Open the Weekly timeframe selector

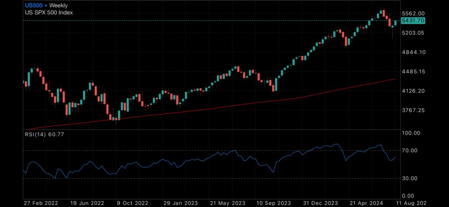pyautogui.click(x=59, y=5)
